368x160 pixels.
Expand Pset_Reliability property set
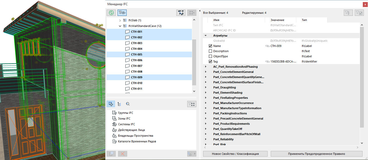(205, 139)
